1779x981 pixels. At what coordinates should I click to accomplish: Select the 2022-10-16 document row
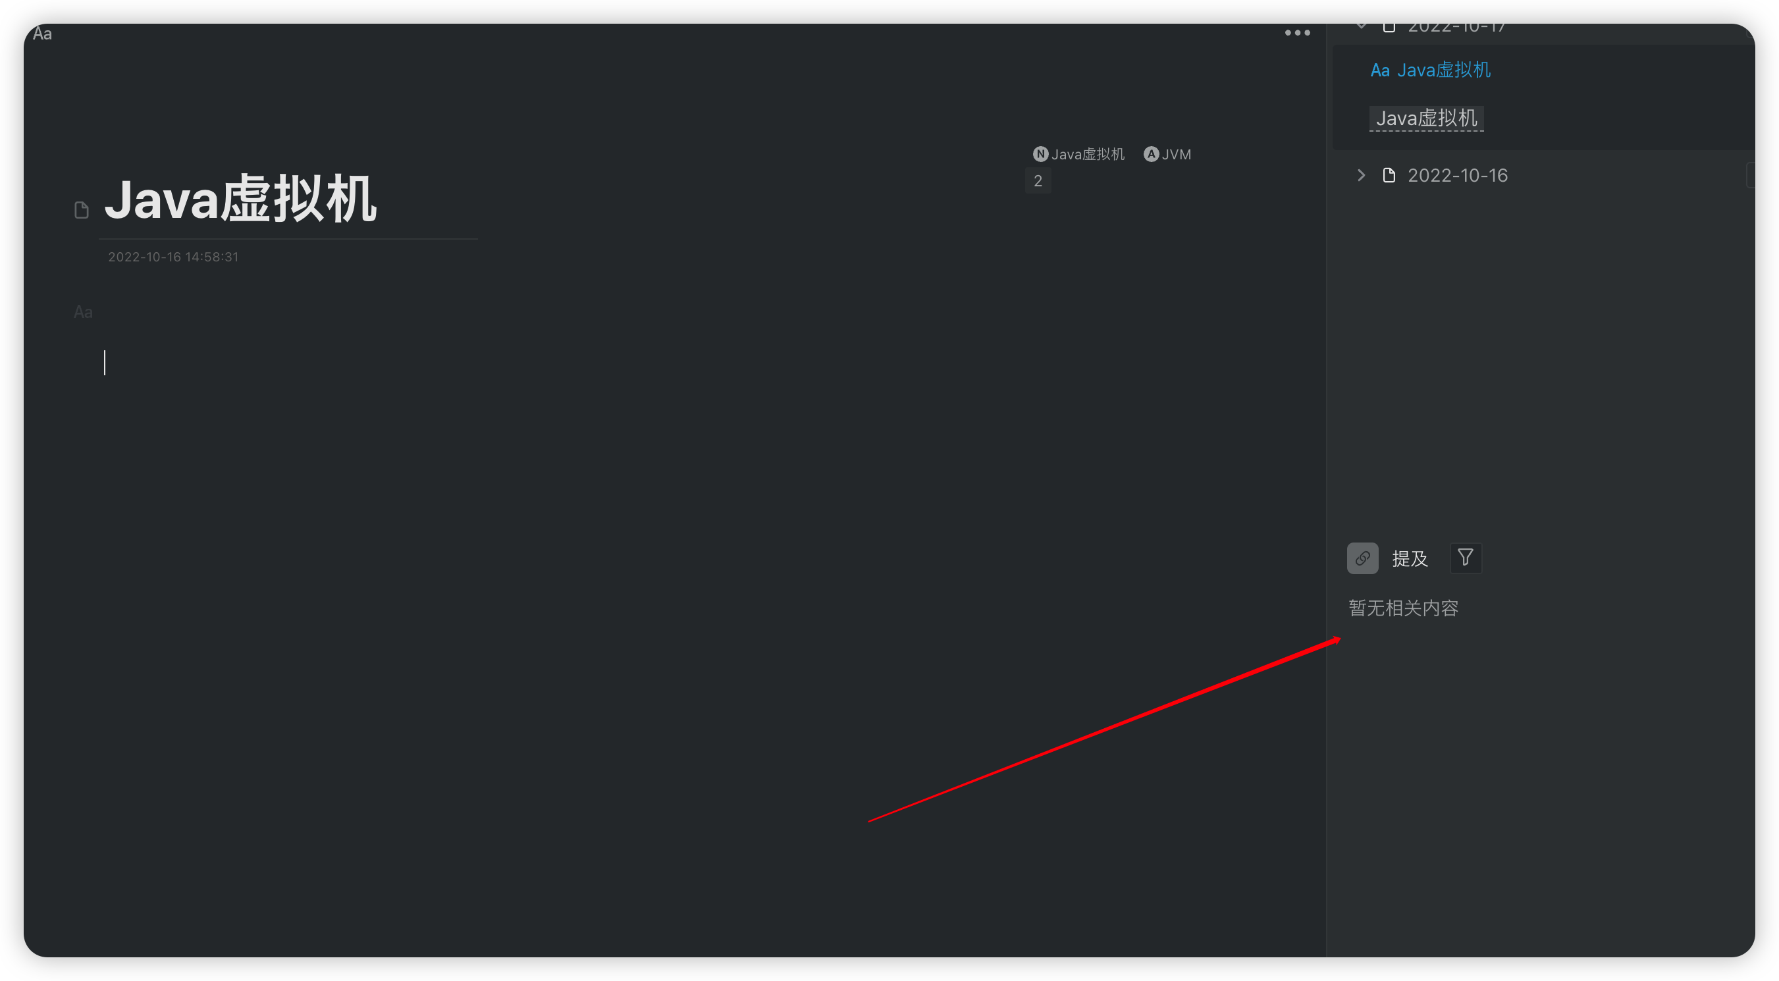pyautogui.click(x=1457, y=175)
